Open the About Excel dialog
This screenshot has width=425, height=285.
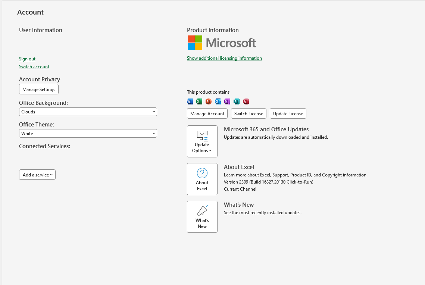pyautogui.click(x=202, y=179)
